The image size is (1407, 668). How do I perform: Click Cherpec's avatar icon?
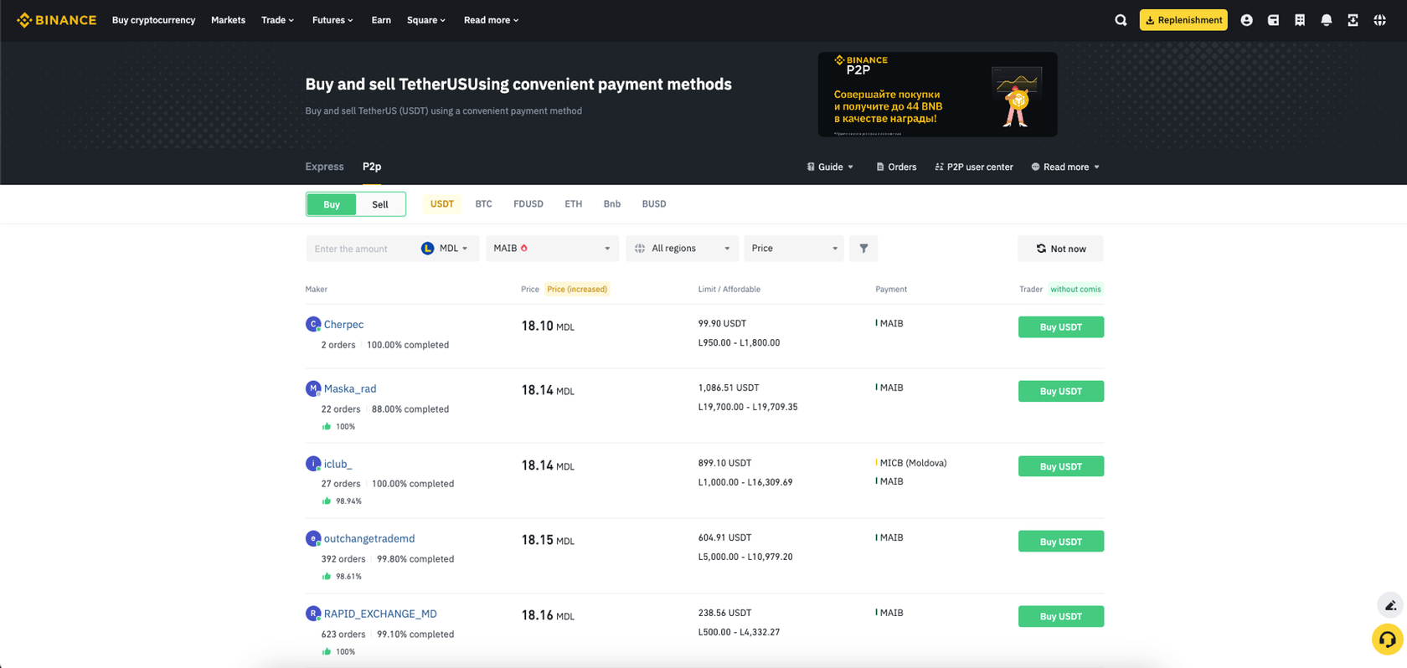pyautogui.click(x=313, y=324)
